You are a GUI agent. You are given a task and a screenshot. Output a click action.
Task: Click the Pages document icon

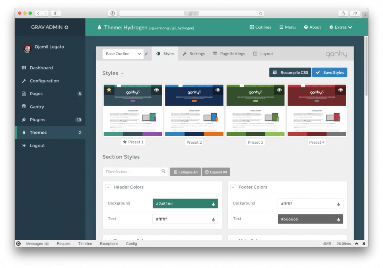pyautogui.click(x=24, y=94)
